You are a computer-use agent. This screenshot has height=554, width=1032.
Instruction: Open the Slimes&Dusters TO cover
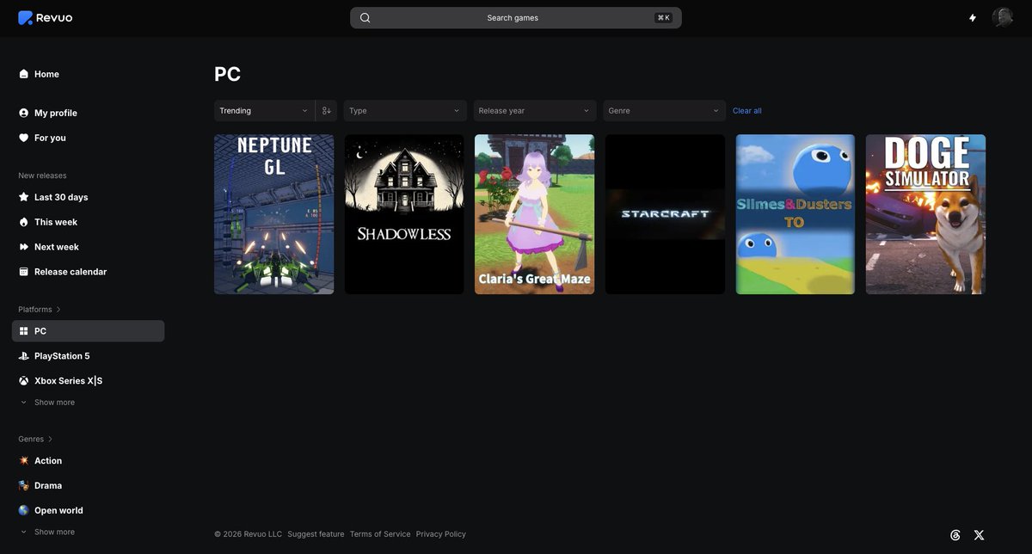pos(795,214)
